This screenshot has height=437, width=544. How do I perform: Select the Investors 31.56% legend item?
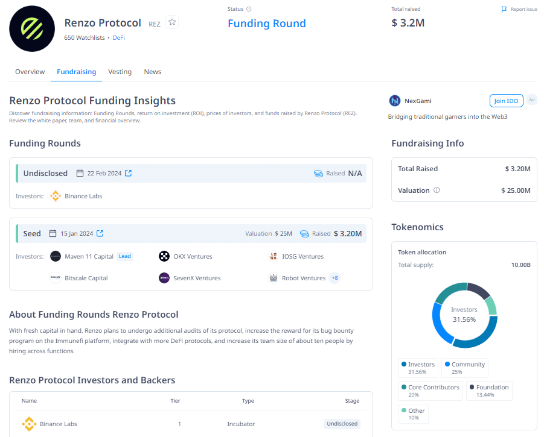[418, 368]
